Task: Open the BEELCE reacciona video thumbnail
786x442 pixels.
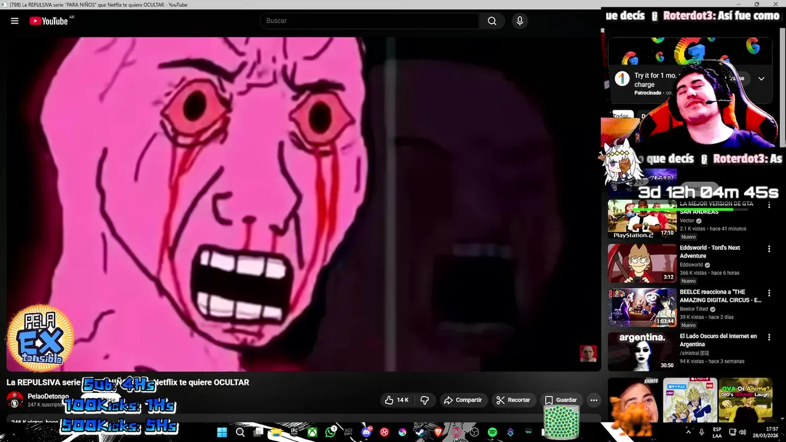Action: (642, 308)
